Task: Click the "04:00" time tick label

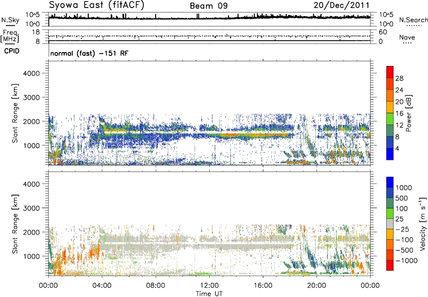Action: pyautogui.click(x=102, y=286)
